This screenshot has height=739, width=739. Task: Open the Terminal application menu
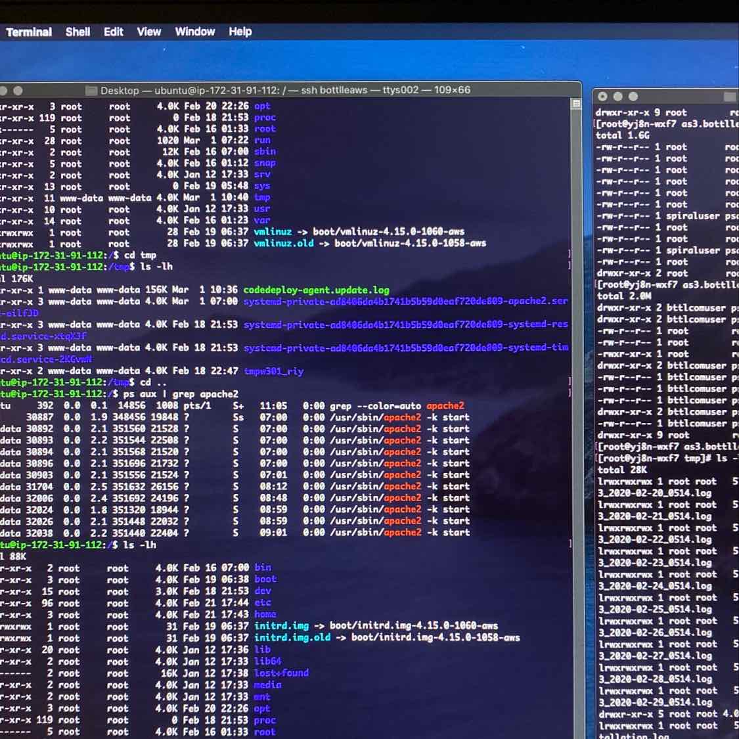click(x=28, y=32)
